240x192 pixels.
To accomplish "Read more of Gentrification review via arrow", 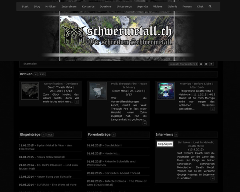I will click(77, 102).
